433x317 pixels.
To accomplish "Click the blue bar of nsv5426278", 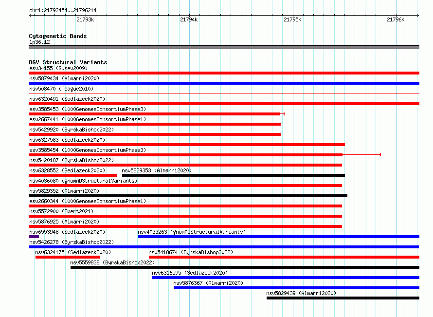I will point(224,247).
